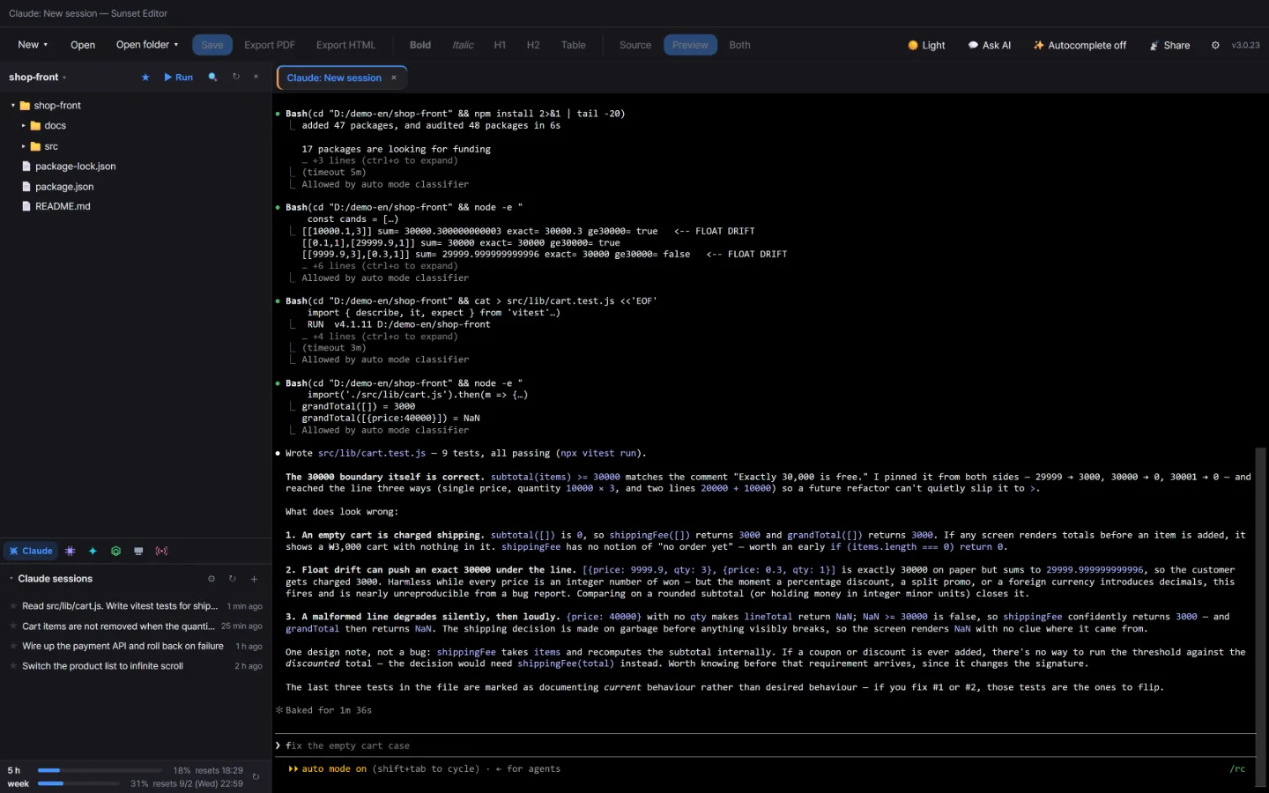1269x793 pixels.
Task: Switch to Both view mode
Action: coord(739,45)
